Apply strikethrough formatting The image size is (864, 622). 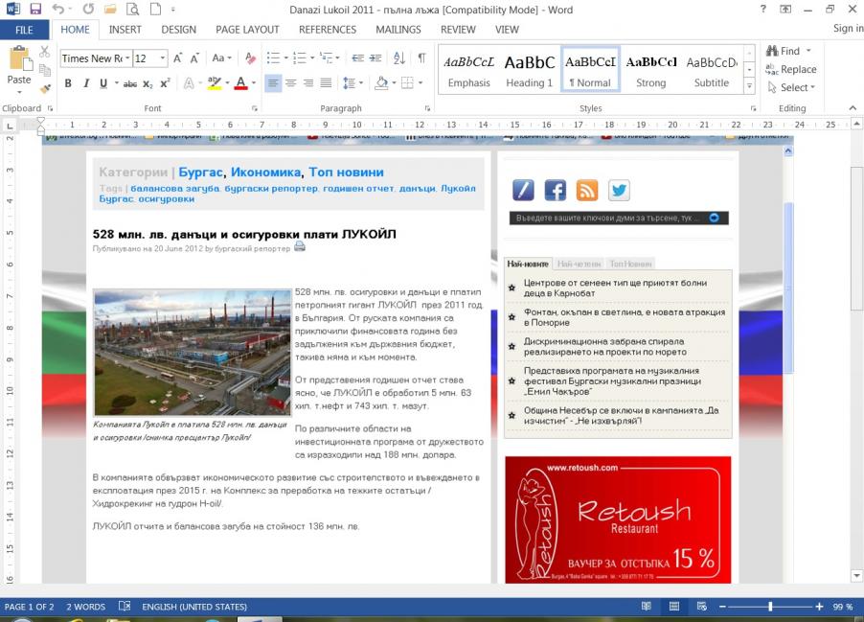pos(130,83)
